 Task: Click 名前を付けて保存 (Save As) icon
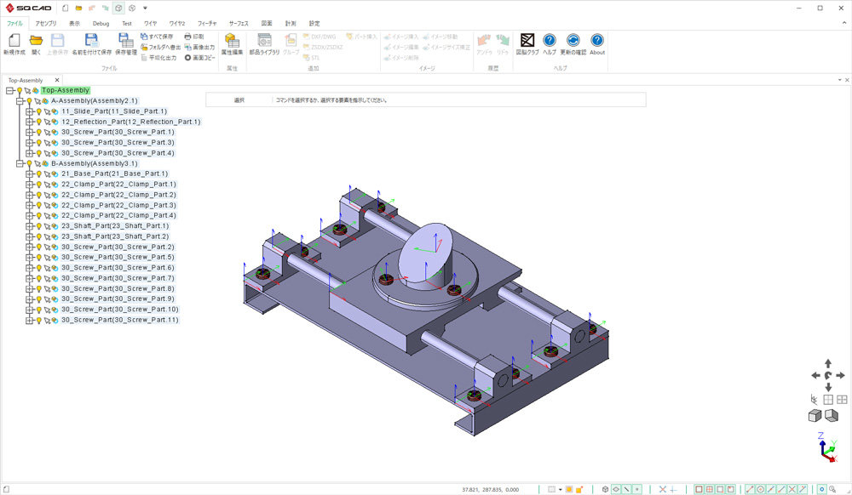pyautogui.click(x=91, y=41)
